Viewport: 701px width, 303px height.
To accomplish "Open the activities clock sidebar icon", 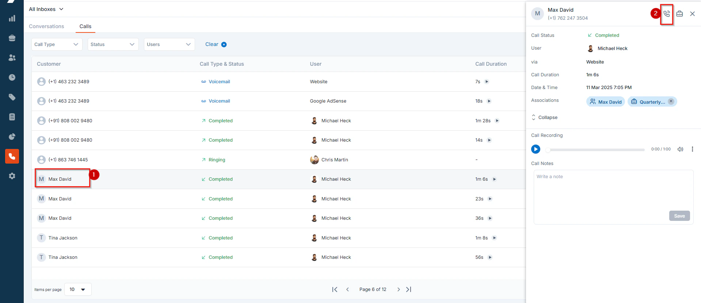I will coord(12,77).
